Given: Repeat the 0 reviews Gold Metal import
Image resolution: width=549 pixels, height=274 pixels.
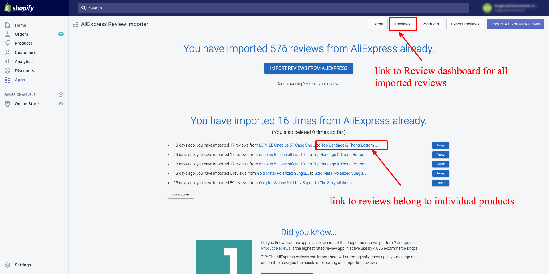Looking at the screenshot, I should pos(441,174).
